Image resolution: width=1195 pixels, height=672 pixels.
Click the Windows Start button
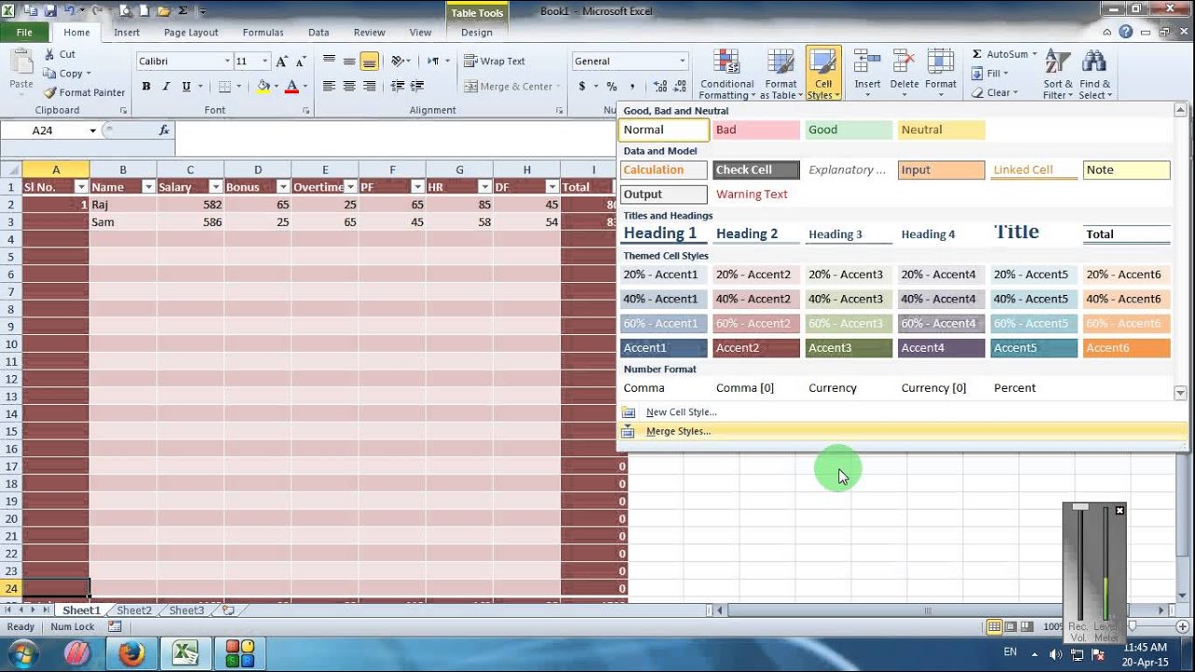coord(21,652)
